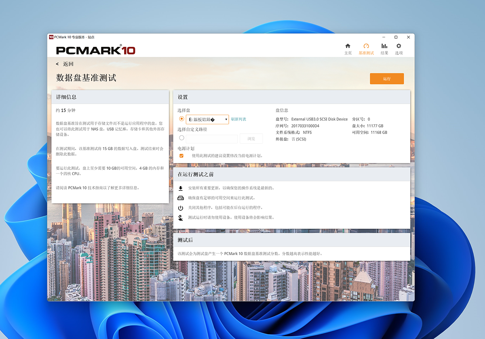This screenshot has width=485, height=339.
Task: Click the 测试后 header
Action: (x=292, y=240)
